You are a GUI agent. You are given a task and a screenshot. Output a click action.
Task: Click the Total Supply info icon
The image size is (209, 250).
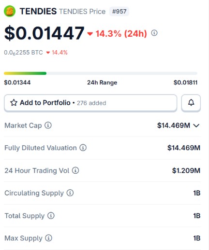click(51, 215)
